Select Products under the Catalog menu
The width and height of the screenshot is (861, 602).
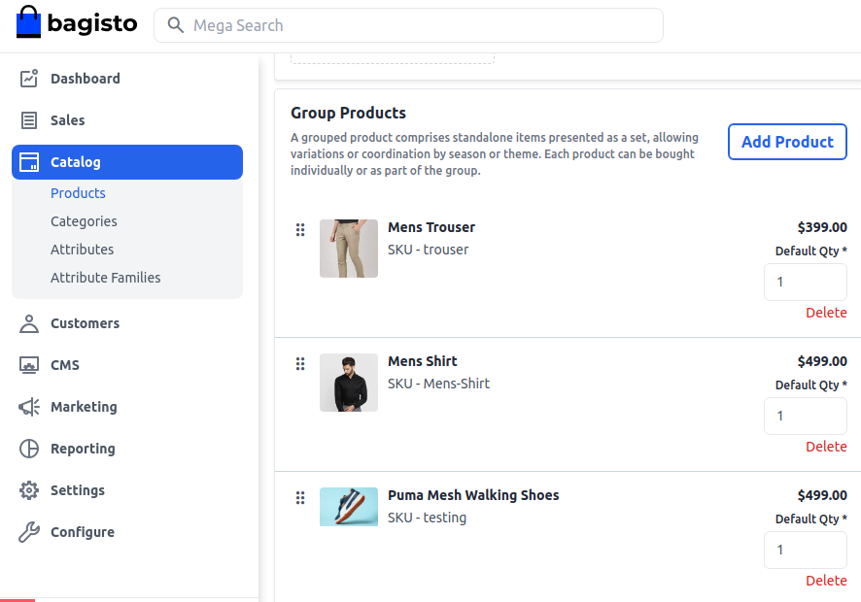pos(78,193)
